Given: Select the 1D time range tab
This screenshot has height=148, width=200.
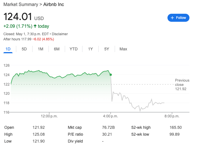Looking at the screenshot, I should tap(8, 49).
